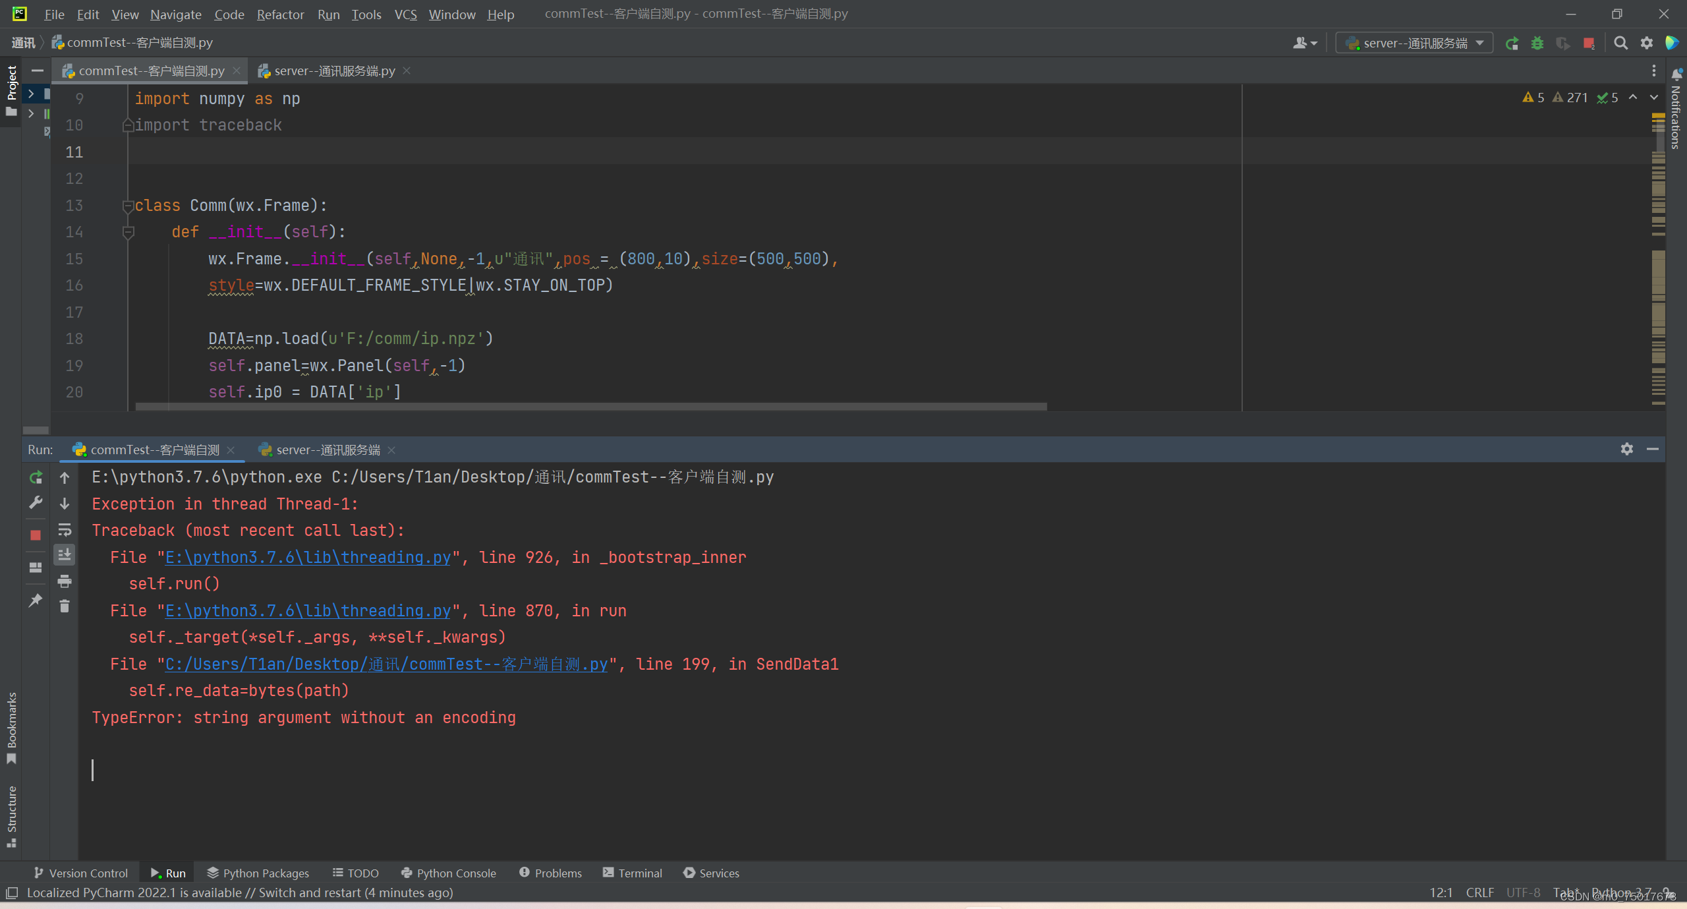Toggle scroll to end of console
The height and width of the screenshot is (909, 1687).
(x=65, y=555)
